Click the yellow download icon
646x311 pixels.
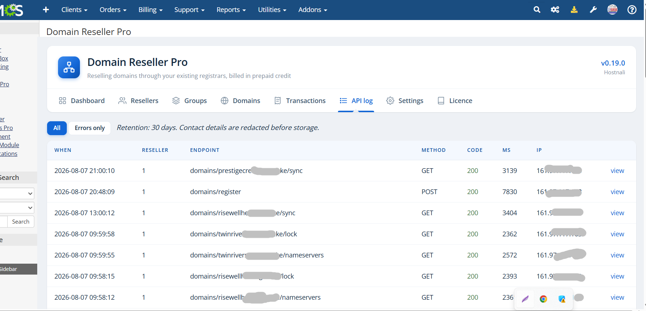coord(574,10)
